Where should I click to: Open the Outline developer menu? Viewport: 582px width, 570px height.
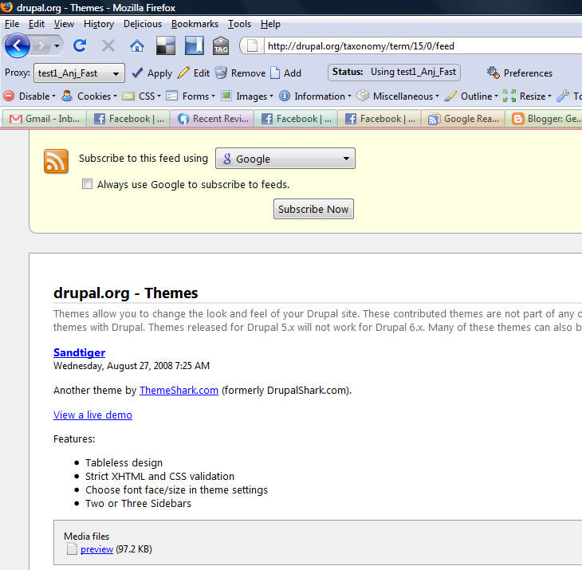click(471, 96)
